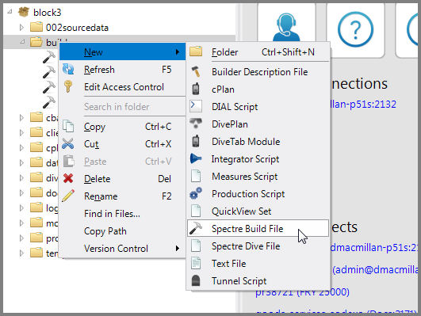Select the block3 tree label
The height and width of the screenshot is (316, 421).
[48, 12]
